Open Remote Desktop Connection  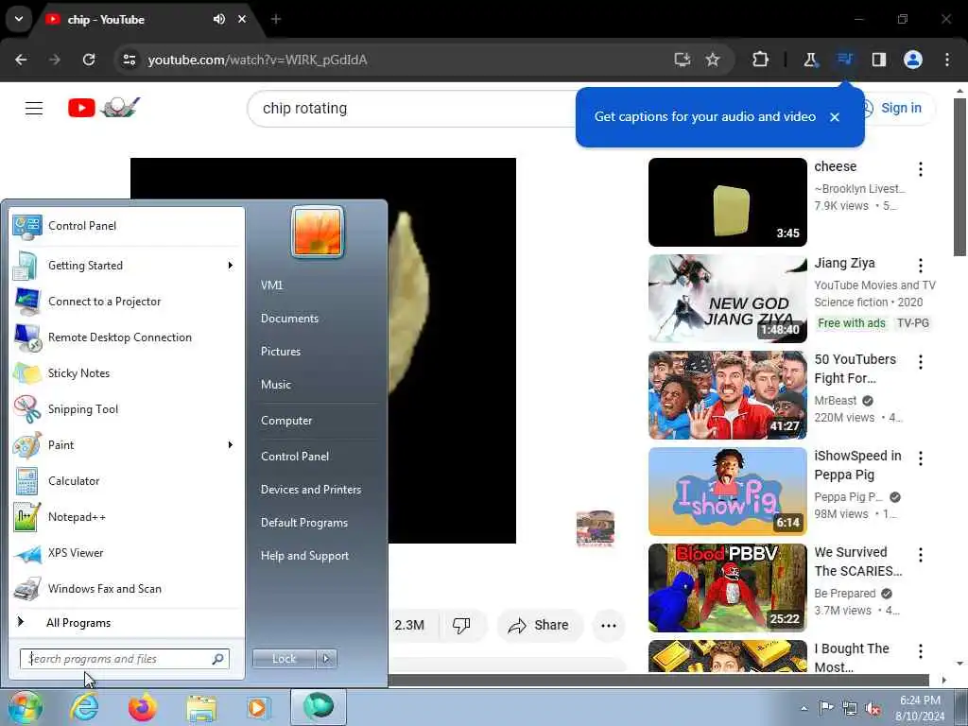[127, 337]
